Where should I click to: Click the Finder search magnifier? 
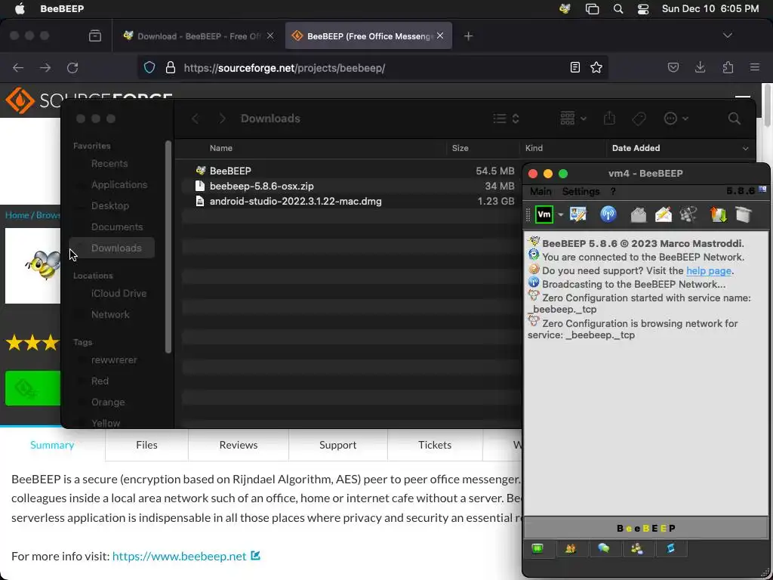click(x=734, y=119)
